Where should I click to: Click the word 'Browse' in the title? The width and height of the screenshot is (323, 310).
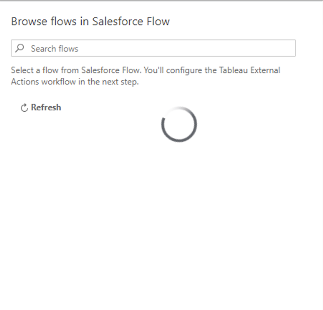(29, 21)
